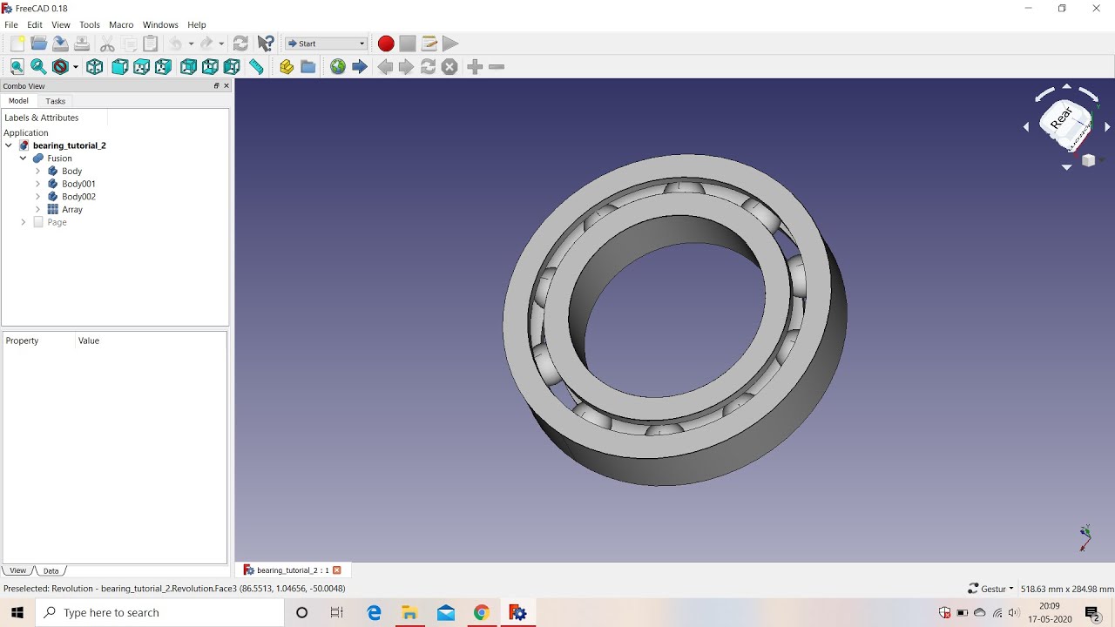The image size is (1115, 627).
Task: Click the Refresh recompute icon
Action: (240, 44)
